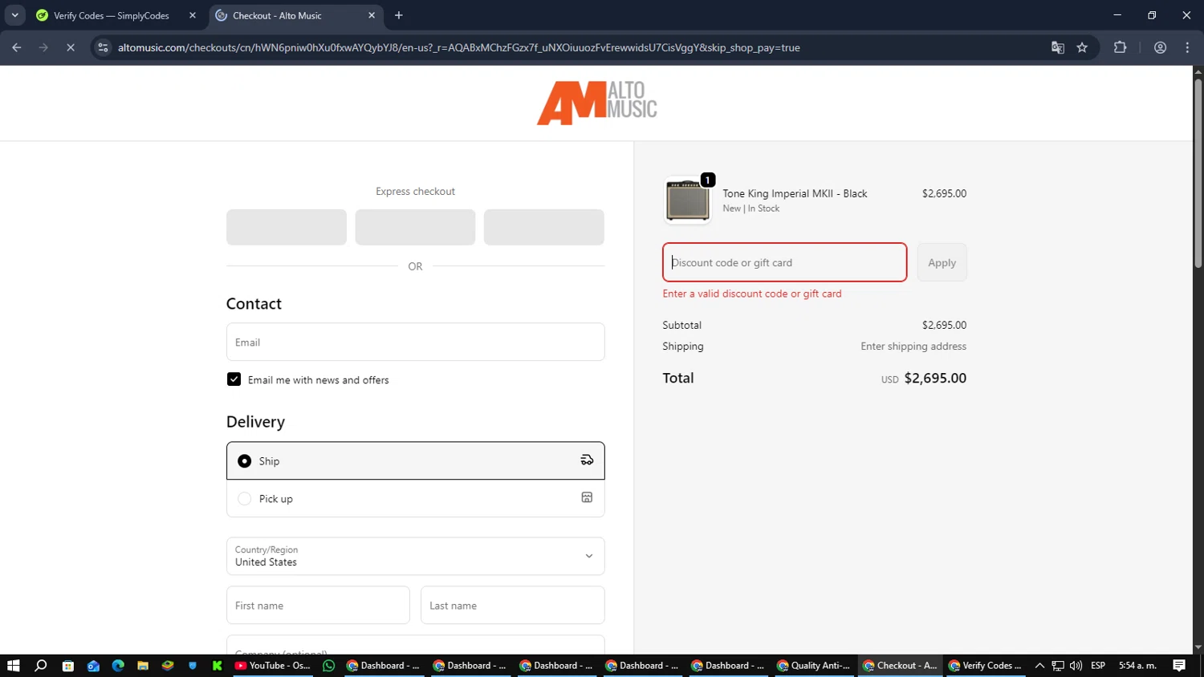Viewport: 1204px width, 677px height.
Task: Click the store icon in the Pick up row
Action: [587, 497]
